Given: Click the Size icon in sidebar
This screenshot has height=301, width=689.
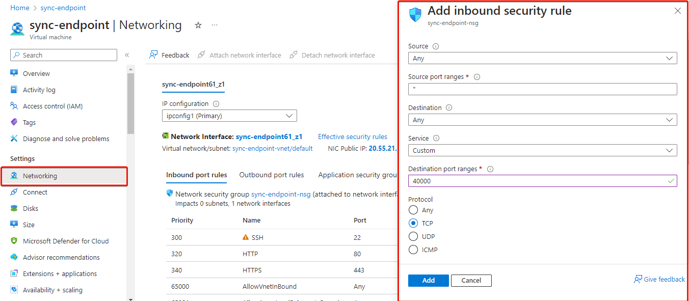Looking at the screenshot, I should point(14,225).
